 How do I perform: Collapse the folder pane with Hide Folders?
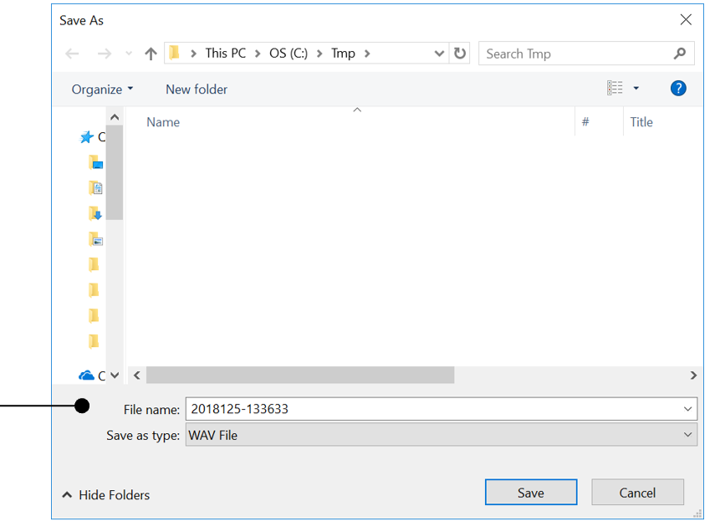[106, 495]
